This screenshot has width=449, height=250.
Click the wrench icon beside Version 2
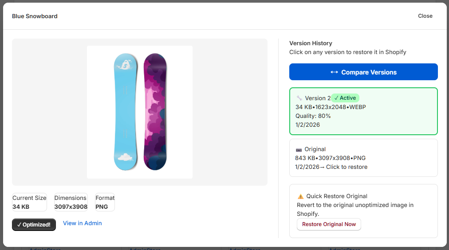click(x=299, y=98)
